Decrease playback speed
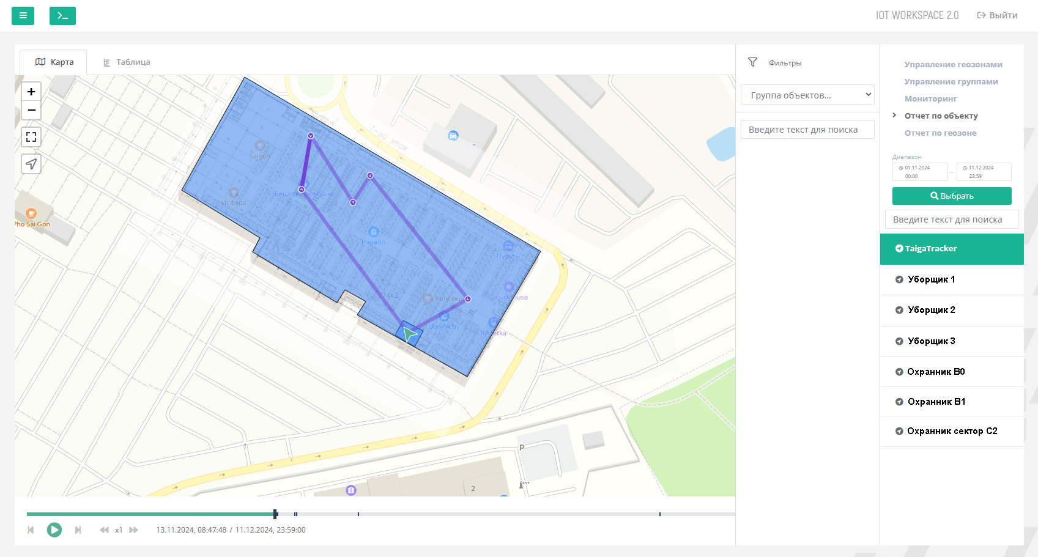 pos(104,530)
